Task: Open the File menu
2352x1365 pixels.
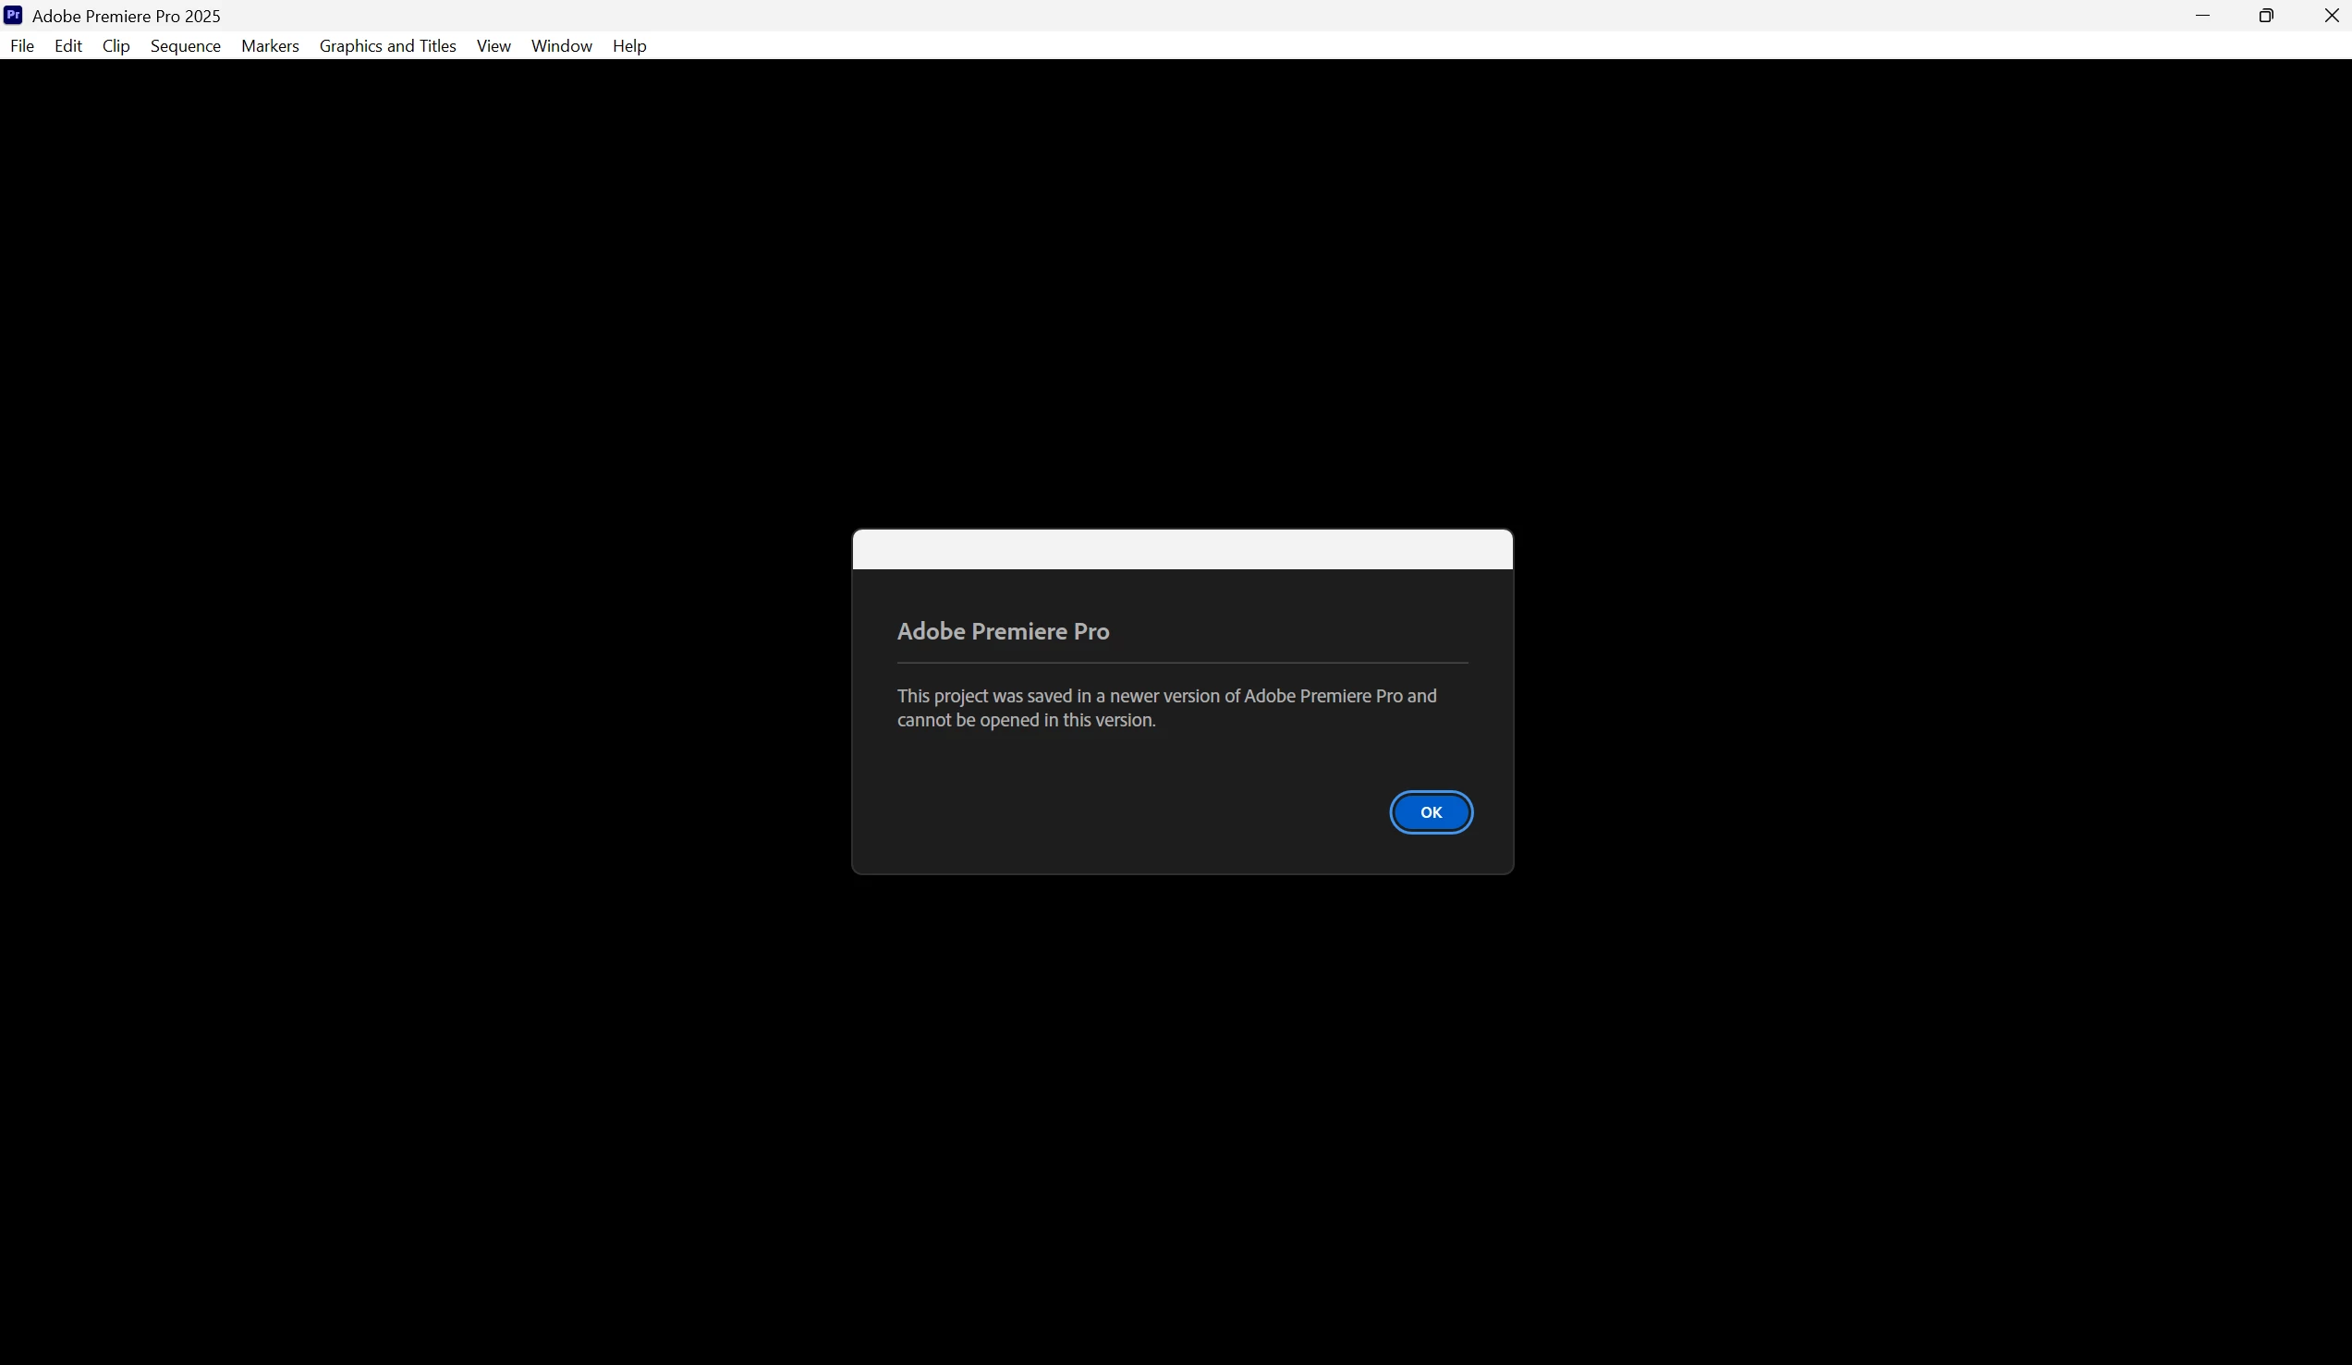Action: coord(21,46)
